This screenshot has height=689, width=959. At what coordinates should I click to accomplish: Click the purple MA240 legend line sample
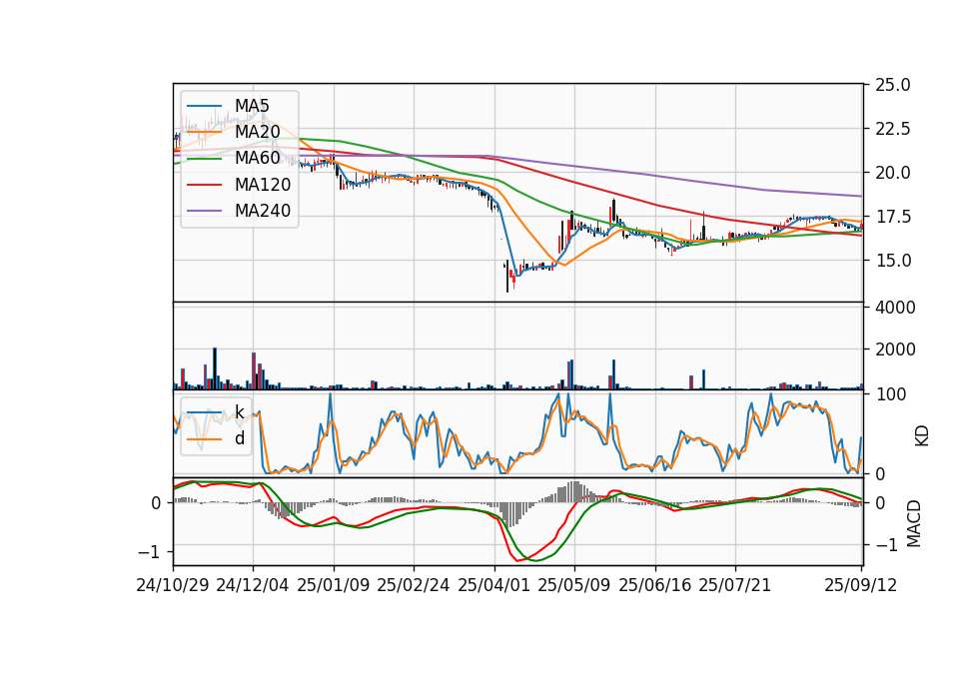[x=204, y=211]
